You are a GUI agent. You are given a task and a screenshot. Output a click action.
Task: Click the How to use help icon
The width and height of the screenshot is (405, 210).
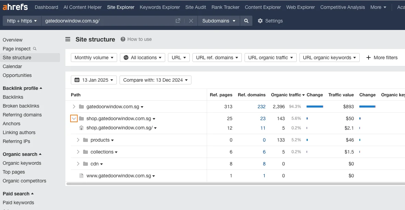click(123, 39)
